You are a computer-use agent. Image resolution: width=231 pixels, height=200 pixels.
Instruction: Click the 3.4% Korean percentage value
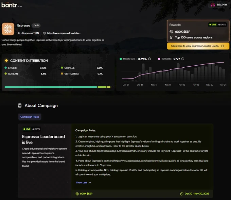[43, 74]
